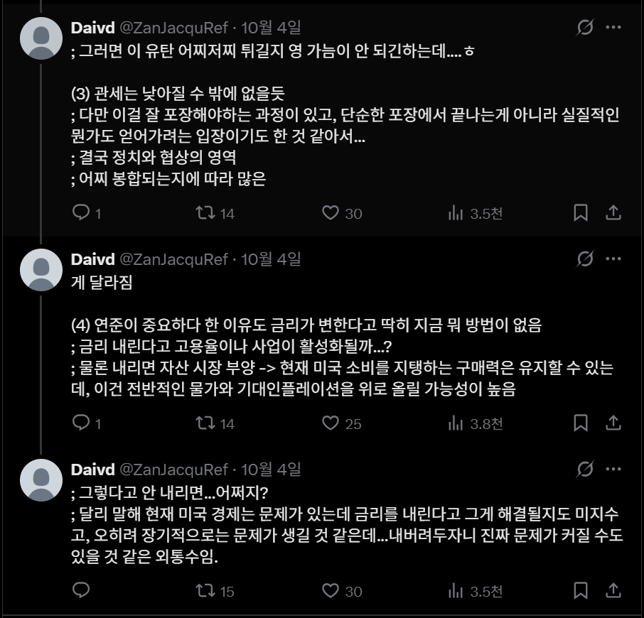Like the first tweet with 30 likes

[x=330, y=213]
